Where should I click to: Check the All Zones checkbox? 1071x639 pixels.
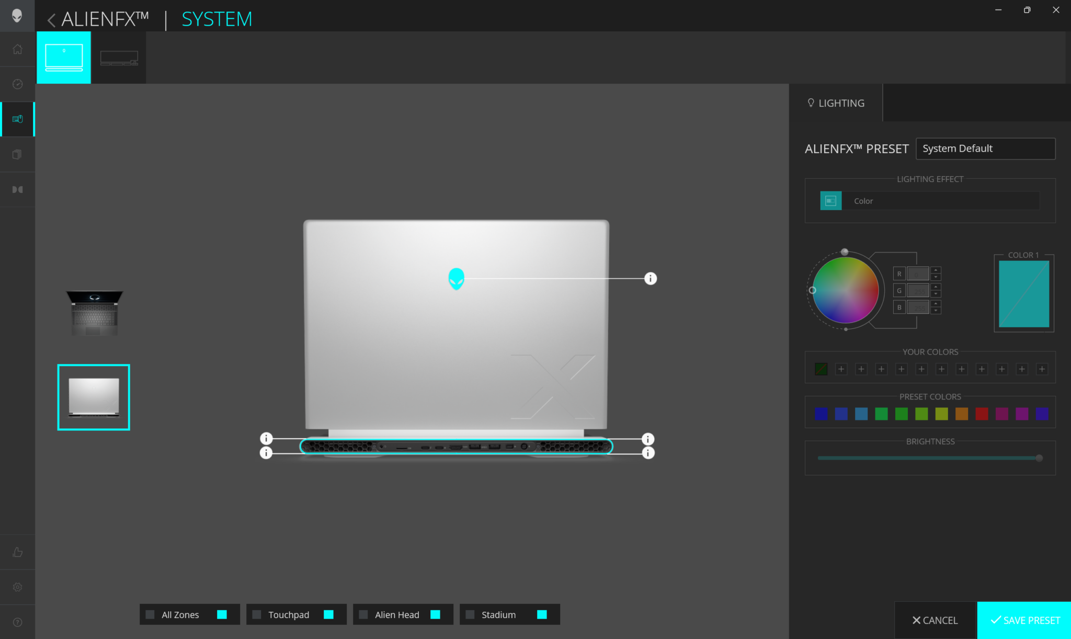(150, 614)
